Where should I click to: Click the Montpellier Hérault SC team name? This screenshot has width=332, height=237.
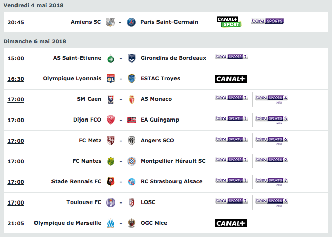coord(173,161)
